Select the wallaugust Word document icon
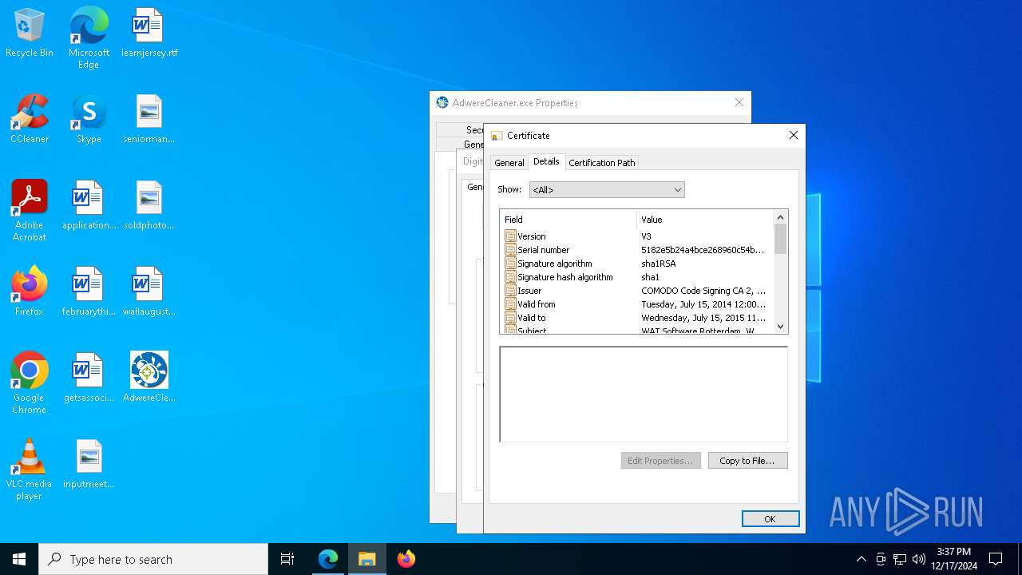 click(149, 291)
